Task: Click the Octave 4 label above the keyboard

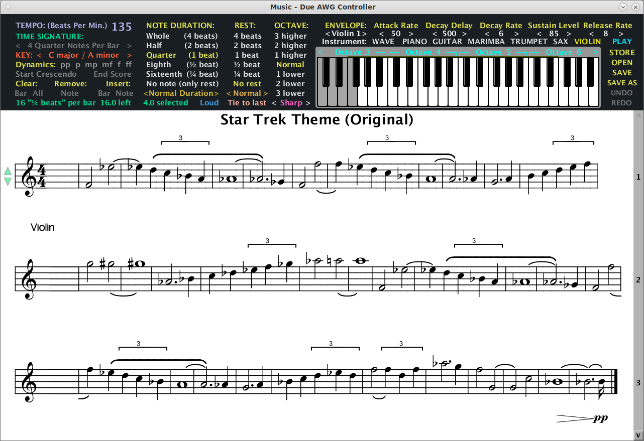Action: coord(423,52)
